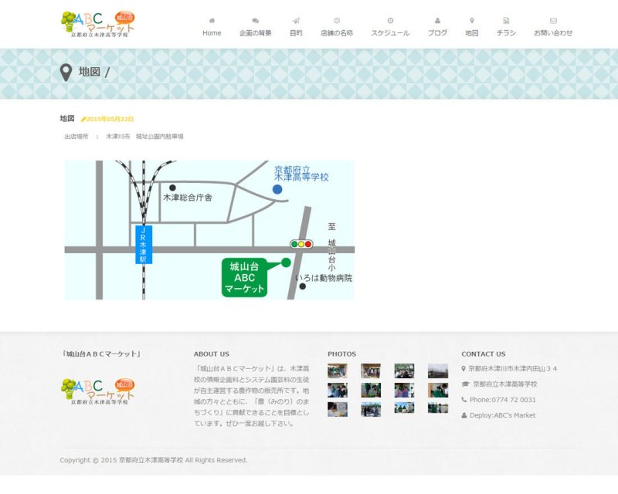Click the Home icon in the navigation
The image size is (618, 494).
coord(212,21)
